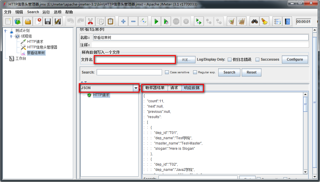This screenshot has height=182, width=320.
Task: Open 选项 menu
Action: tap(57, 12)
